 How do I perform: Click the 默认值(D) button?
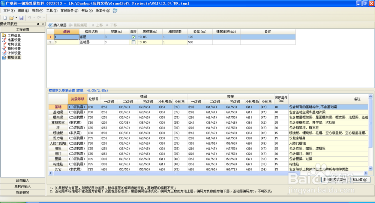pyautogui.click(x=360, y=179)
